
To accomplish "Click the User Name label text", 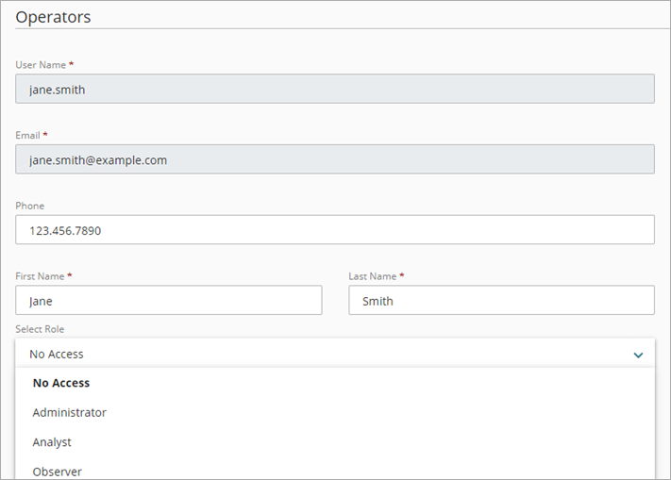I will tap(41, 65).
